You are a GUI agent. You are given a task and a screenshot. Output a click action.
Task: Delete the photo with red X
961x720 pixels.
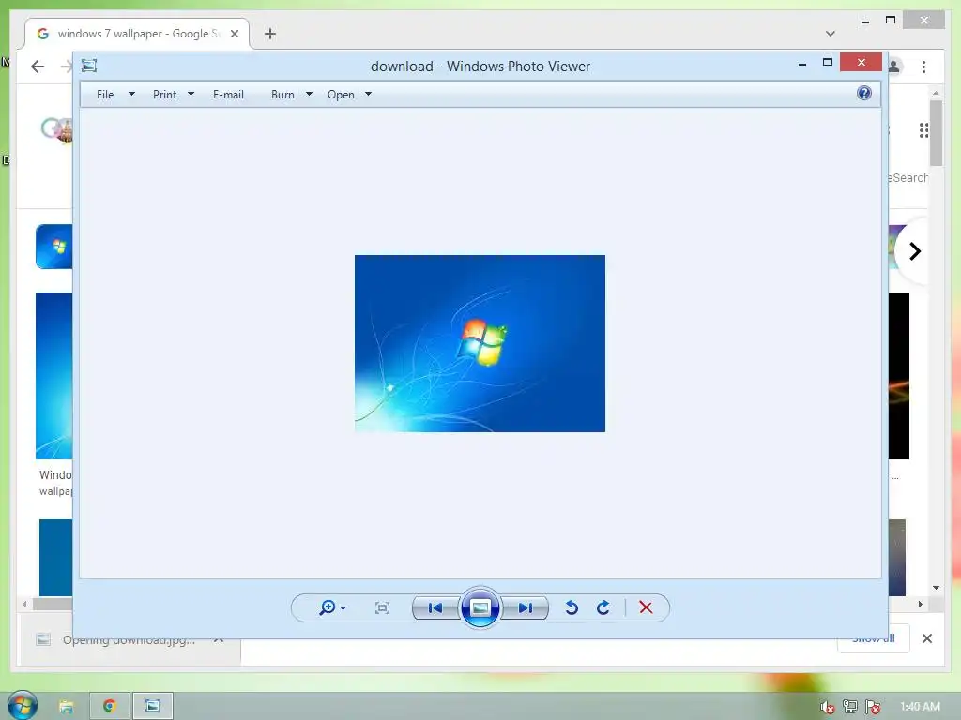click(646, 607)
